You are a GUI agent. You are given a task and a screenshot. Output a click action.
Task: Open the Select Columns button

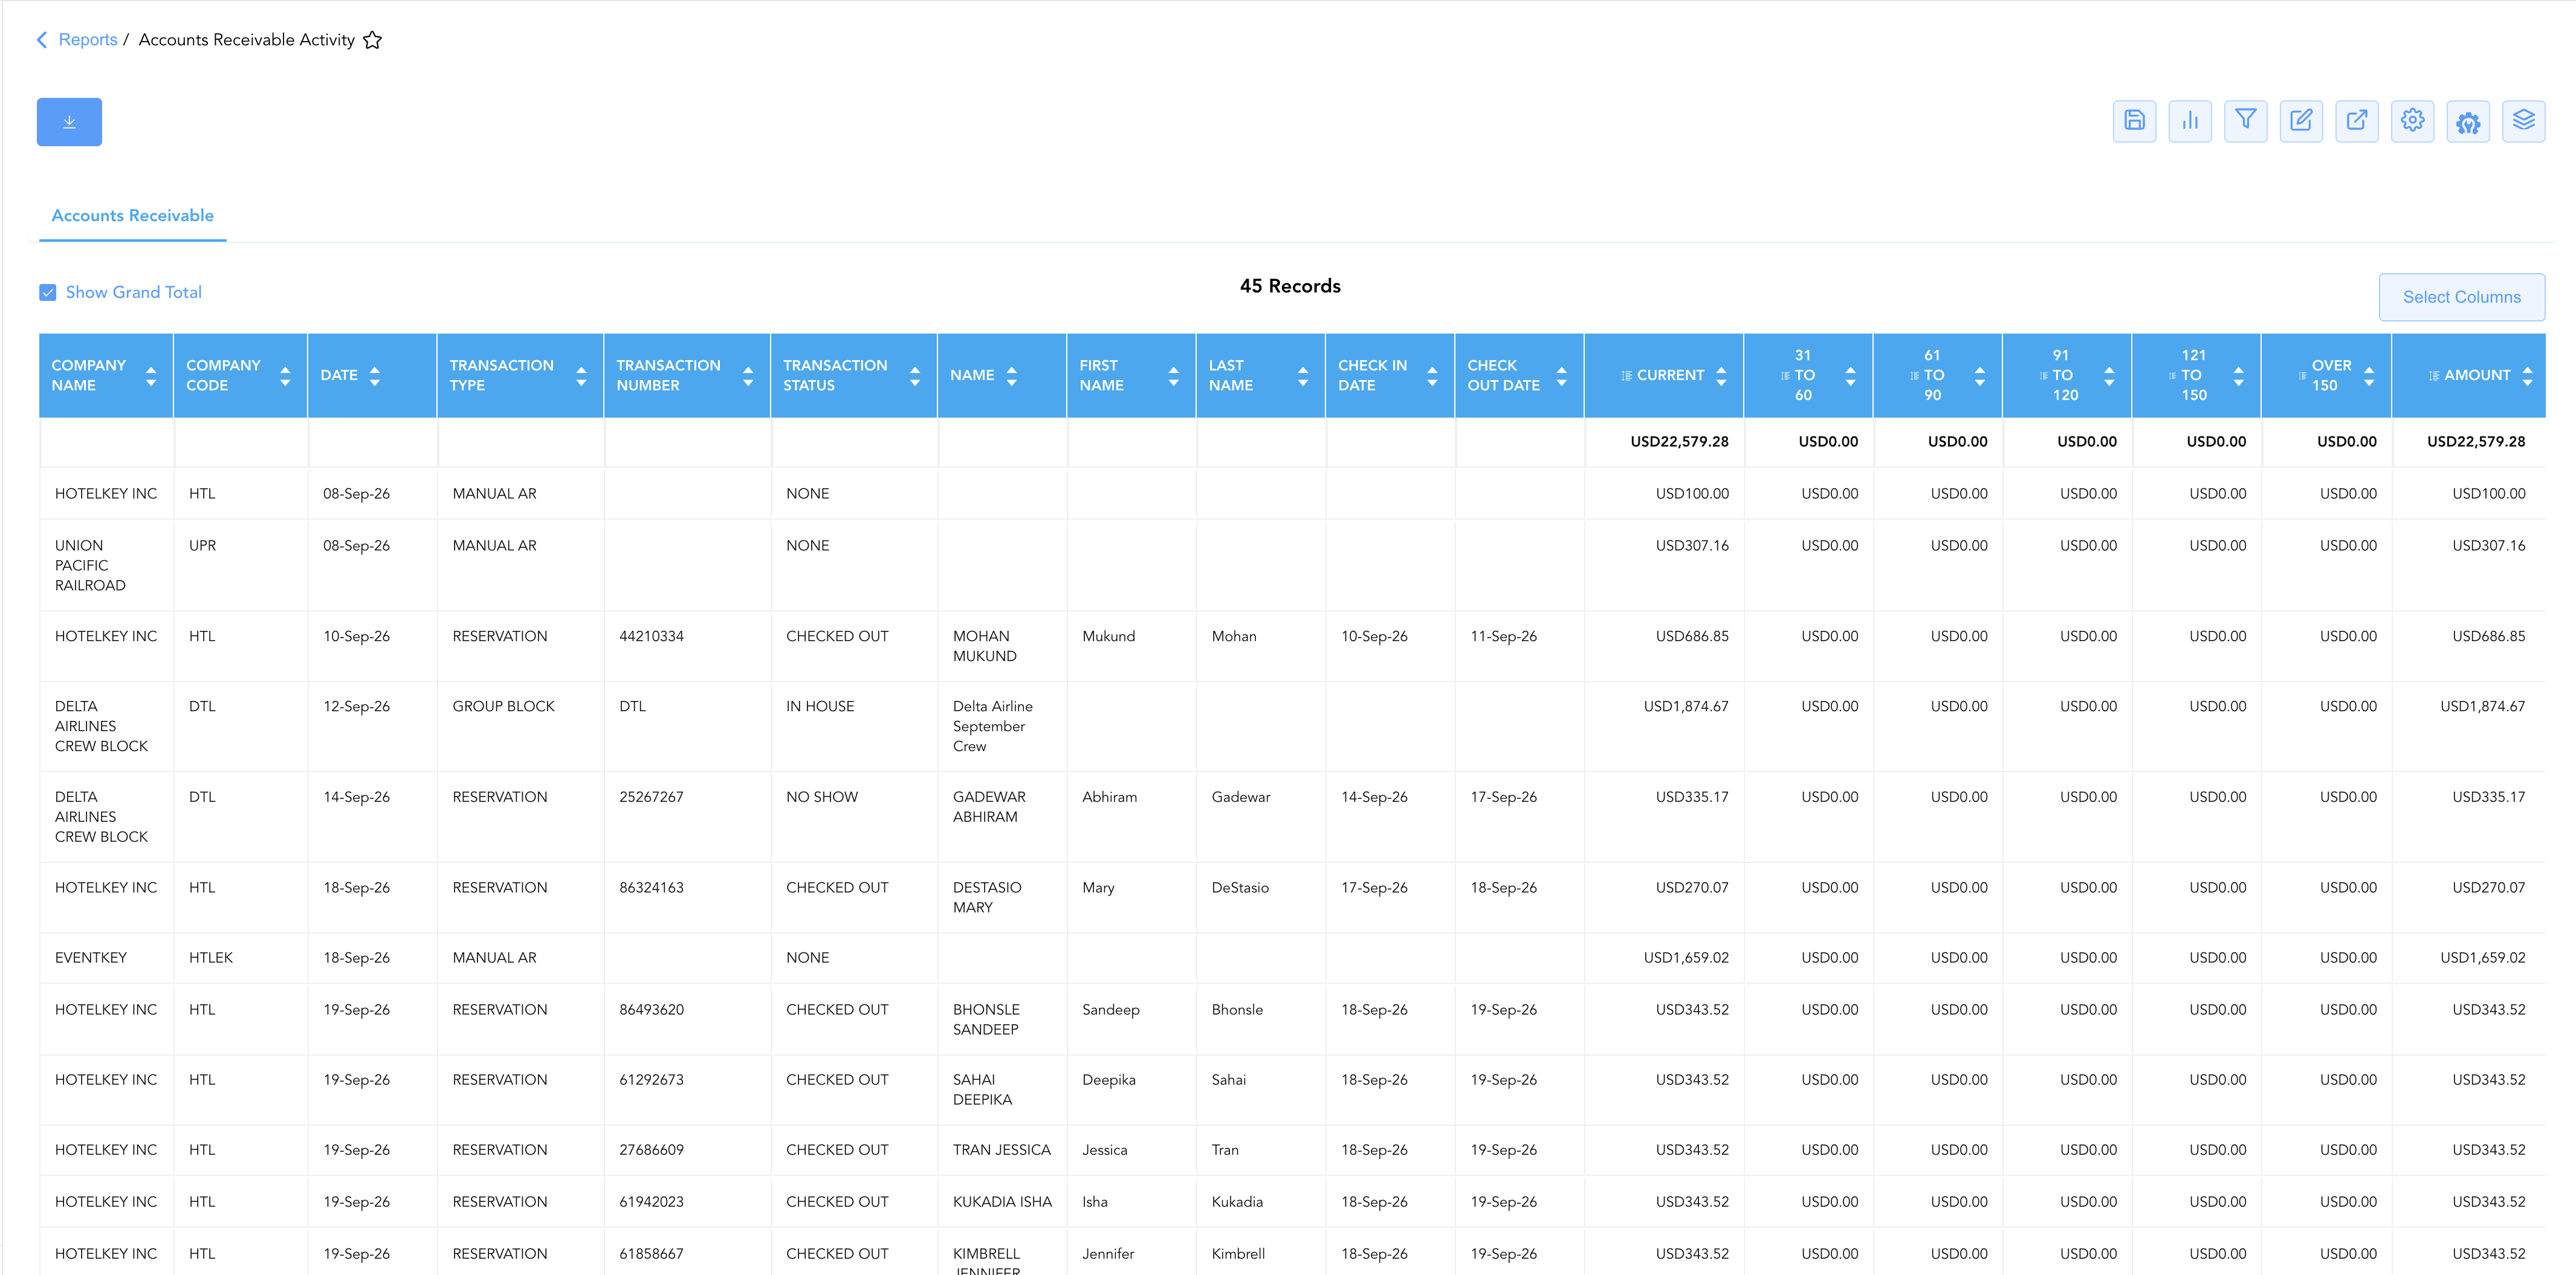click(2461, 297)
